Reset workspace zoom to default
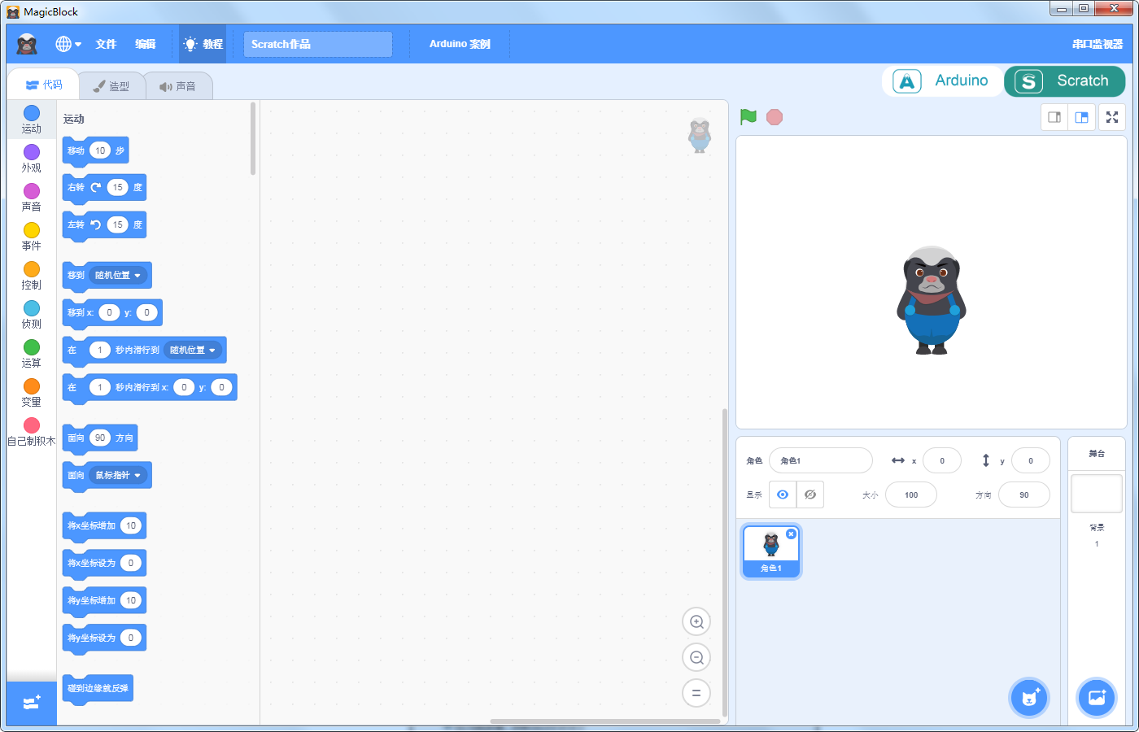1139x732 pixels. [696, 694]
